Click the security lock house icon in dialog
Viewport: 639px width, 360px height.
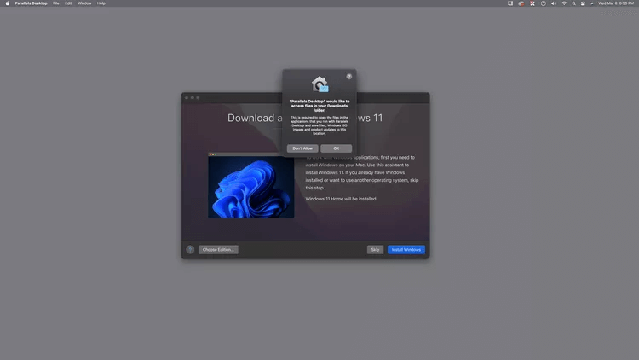tap(319, 84)
